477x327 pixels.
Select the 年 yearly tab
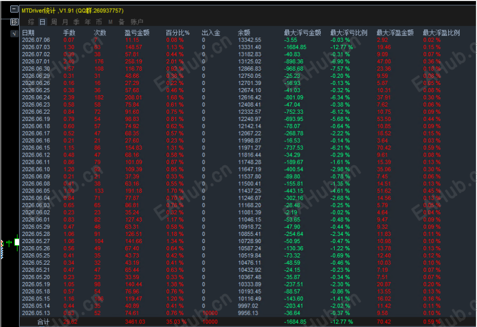88,22
